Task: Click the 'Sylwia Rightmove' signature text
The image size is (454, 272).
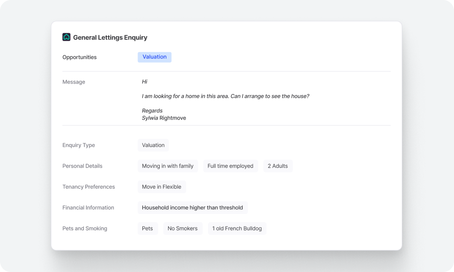Action: [x=164, y=118]
